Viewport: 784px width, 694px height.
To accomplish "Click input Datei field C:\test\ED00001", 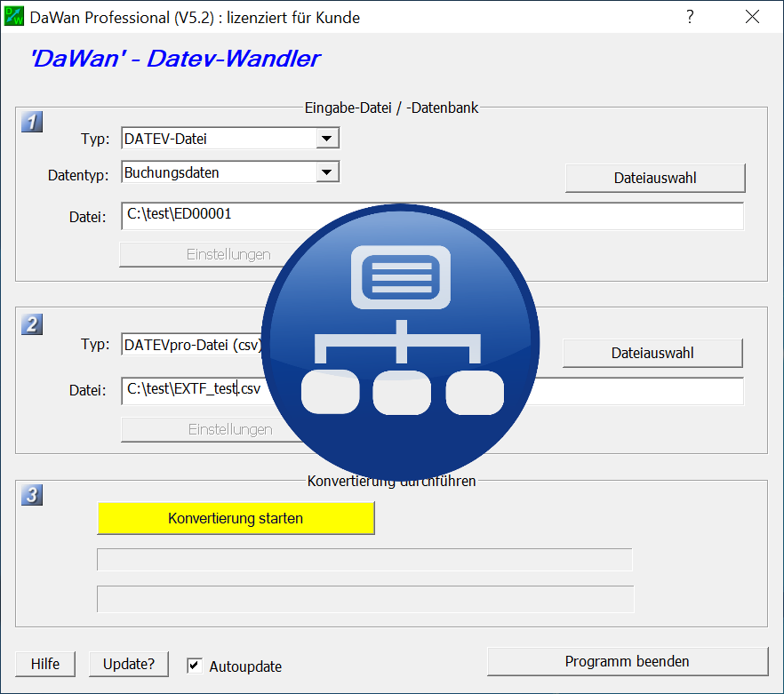I will [433, 216].
